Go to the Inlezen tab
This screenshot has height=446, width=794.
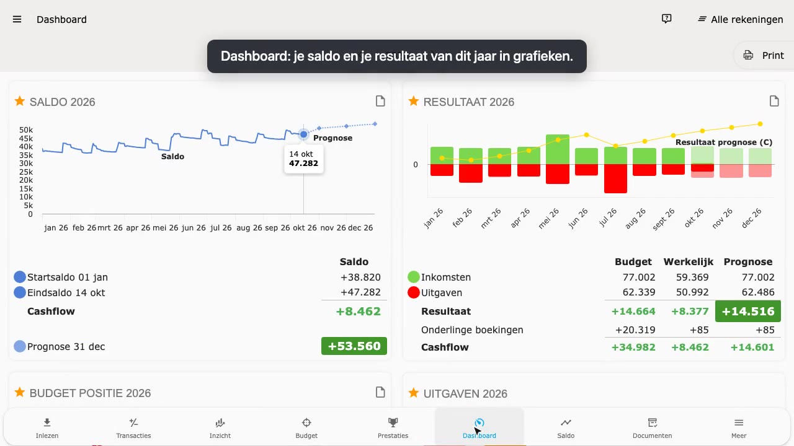(47, 427)
